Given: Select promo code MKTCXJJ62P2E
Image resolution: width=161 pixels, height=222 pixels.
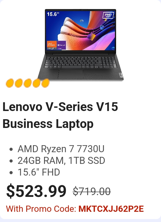Looking at the screenshot, I should pyautogui.click(x=111, y=209).
